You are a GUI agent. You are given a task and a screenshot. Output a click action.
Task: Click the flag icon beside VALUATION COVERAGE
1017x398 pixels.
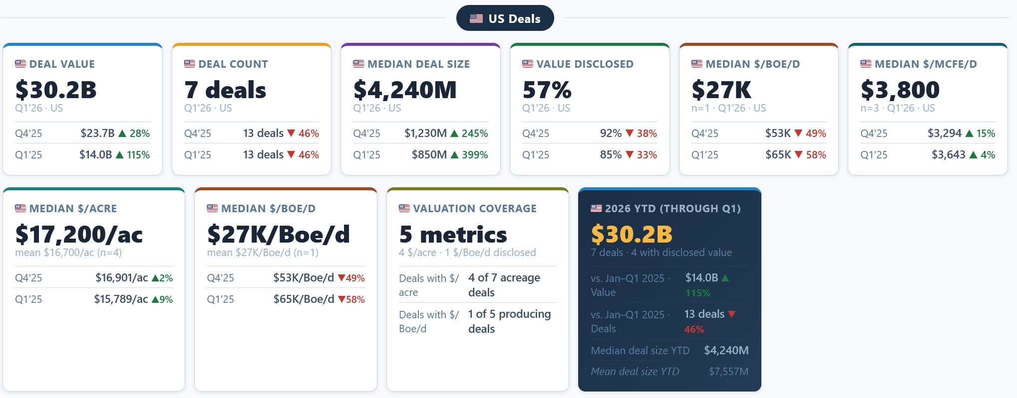(404, 208)
